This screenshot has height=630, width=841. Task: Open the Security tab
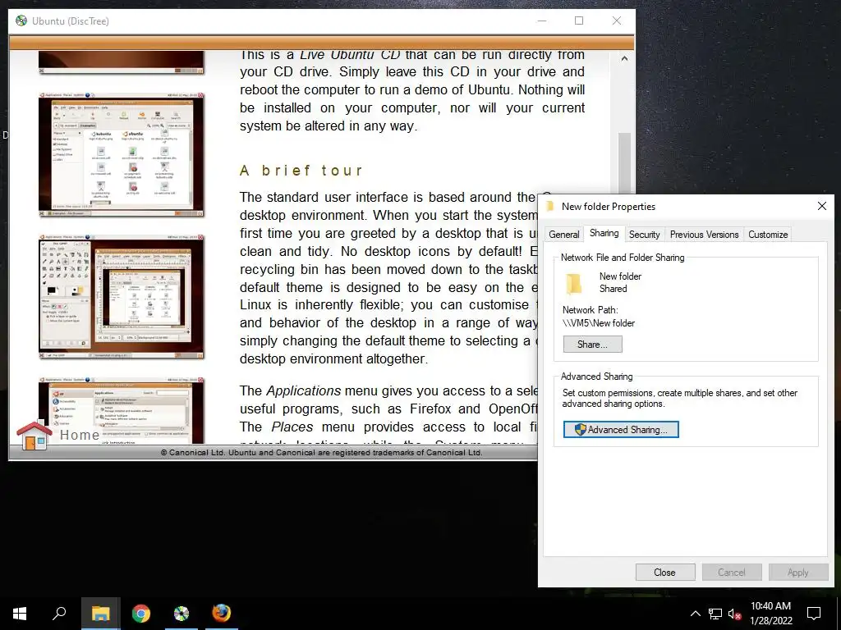644,235
